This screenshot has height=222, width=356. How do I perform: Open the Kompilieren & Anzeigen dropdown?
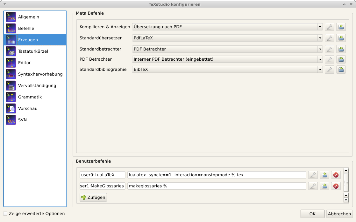click(x=227, y=27)
